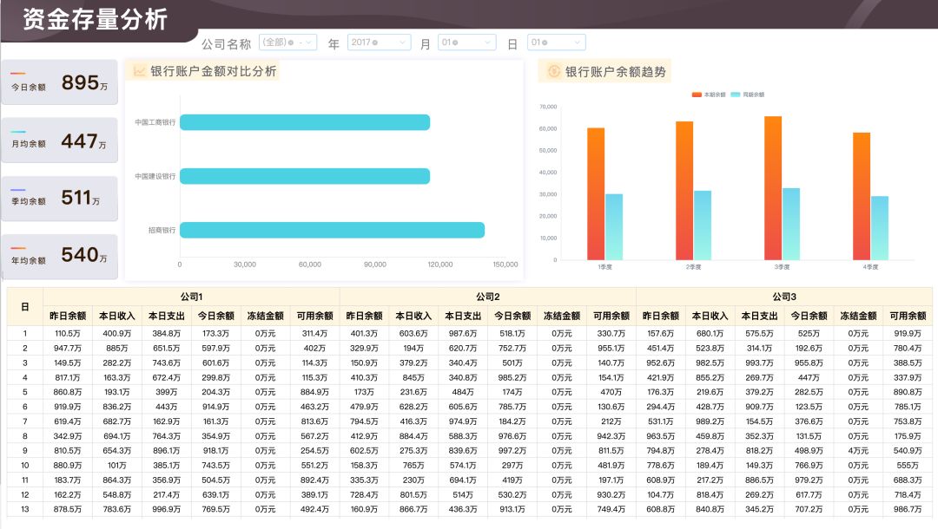Click the 中国工商银行 axis label
938x529 pixels.
[155, 121]
